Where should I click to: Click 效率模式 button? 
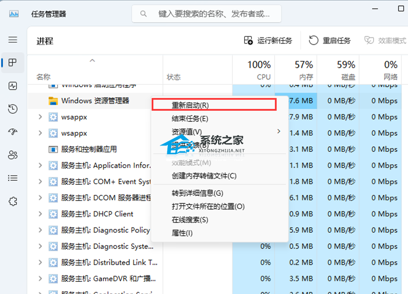coord(385,40)
